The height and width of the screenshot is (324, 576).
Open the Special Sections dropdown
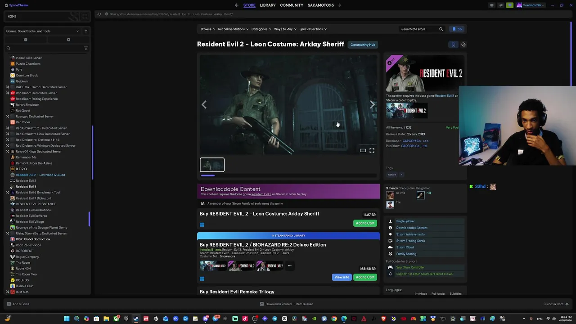click(x=313, y=29)
